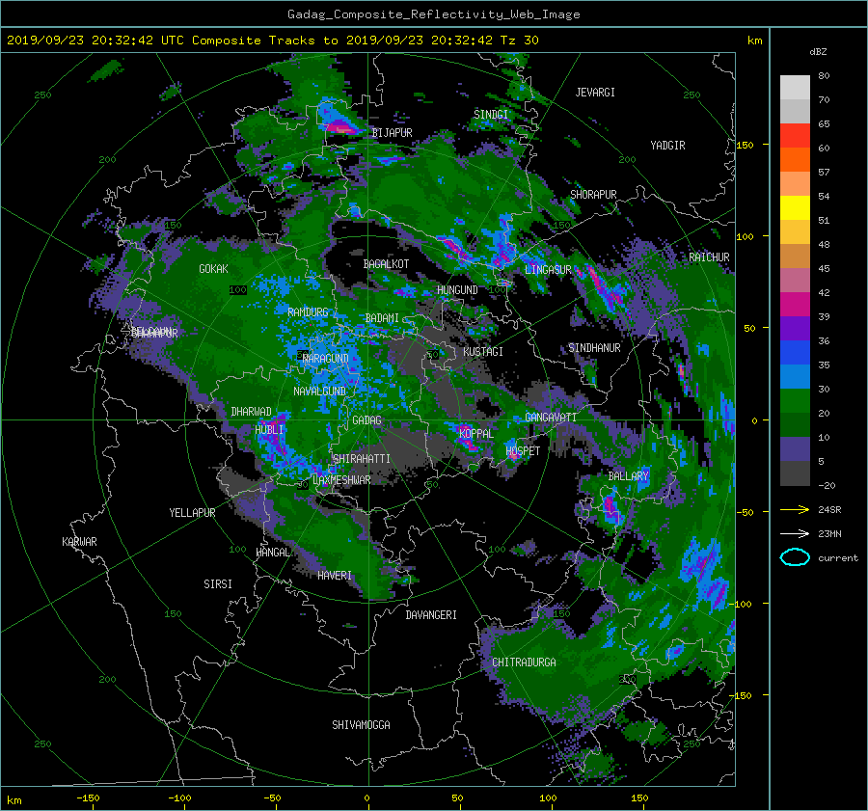Select the magenta 42 dBZ legend swatch
Screen dimensions: 868x811
pos(795,305)
